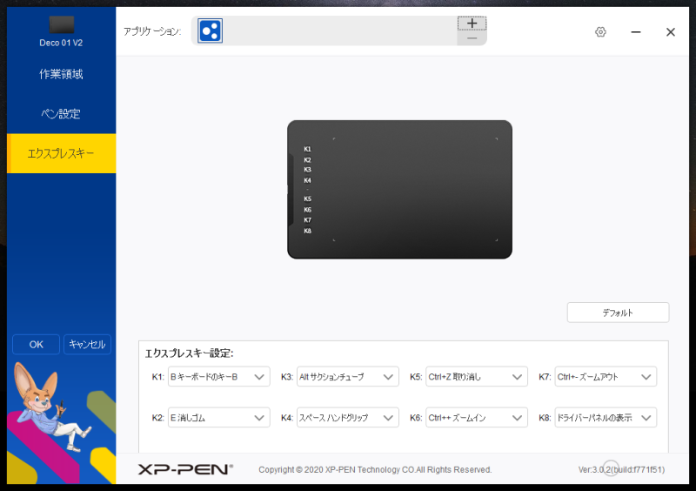Open the K4 スペース ハンドグリップ dropdown
696x491 pixels.
(347, 418)
